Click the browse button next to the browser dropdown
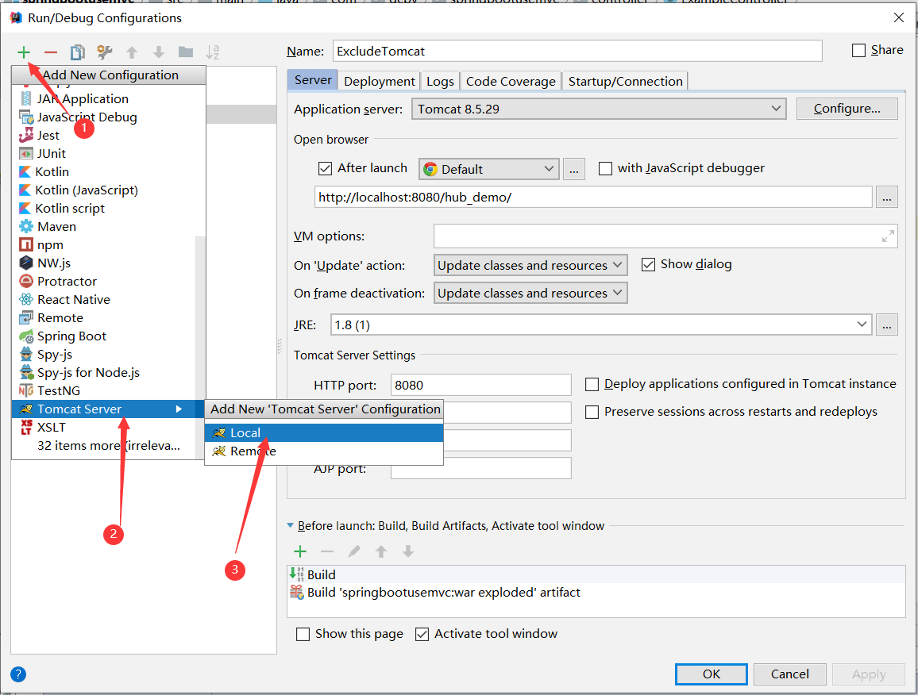The height and width of the screenshot is (695, 918). coord(573,170)
